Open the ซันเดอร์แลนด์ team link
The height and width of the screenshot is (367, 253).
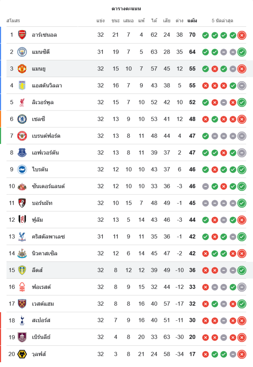[x=48, y=186]
